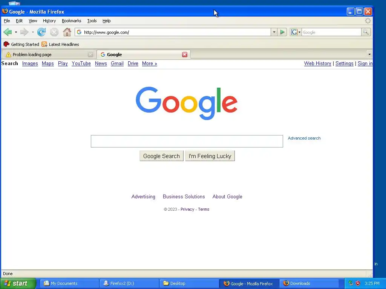Open the News link
The width and height of the screenshot is (386, 289).
pos(101,63)
